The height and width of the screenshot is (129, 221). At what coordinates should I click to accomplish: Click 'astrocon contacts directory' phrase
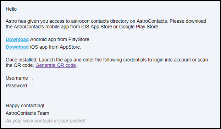(100, 21)
